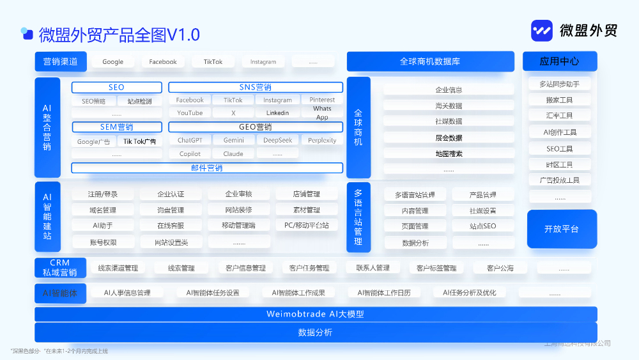Select Gemini under GEO营销
The height and width of the screenshot is (360, 639).
[x=233, y=140]
